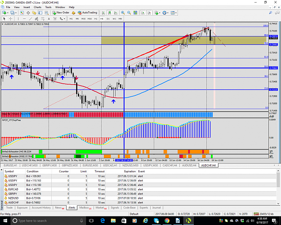Select the Arrows drawing tool

(x=61, y=18)
